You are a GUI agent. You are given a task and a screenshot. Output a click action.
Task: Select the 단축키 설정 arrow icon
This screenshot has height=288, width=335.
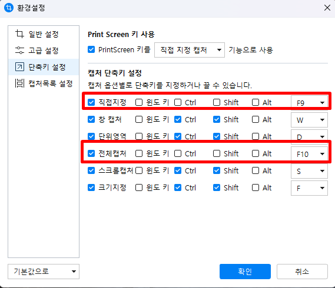click(x=19, y=67)
